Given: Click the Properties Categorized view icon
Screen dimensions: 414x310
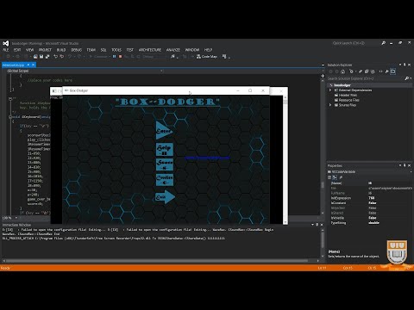Looking at the screenshot, I should tap(329, 177).
